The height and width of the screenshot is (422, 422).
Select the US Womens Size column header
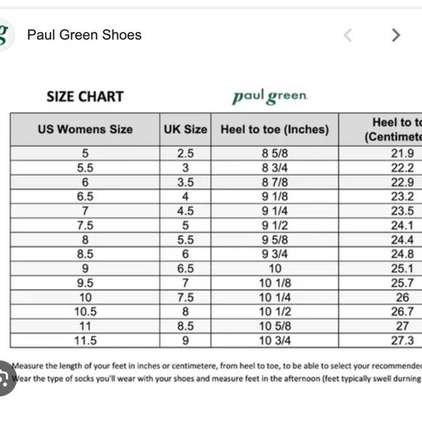tap(85, 130)
